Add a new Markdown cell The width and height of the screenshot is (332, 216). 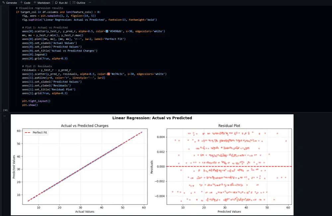[42, 3]
